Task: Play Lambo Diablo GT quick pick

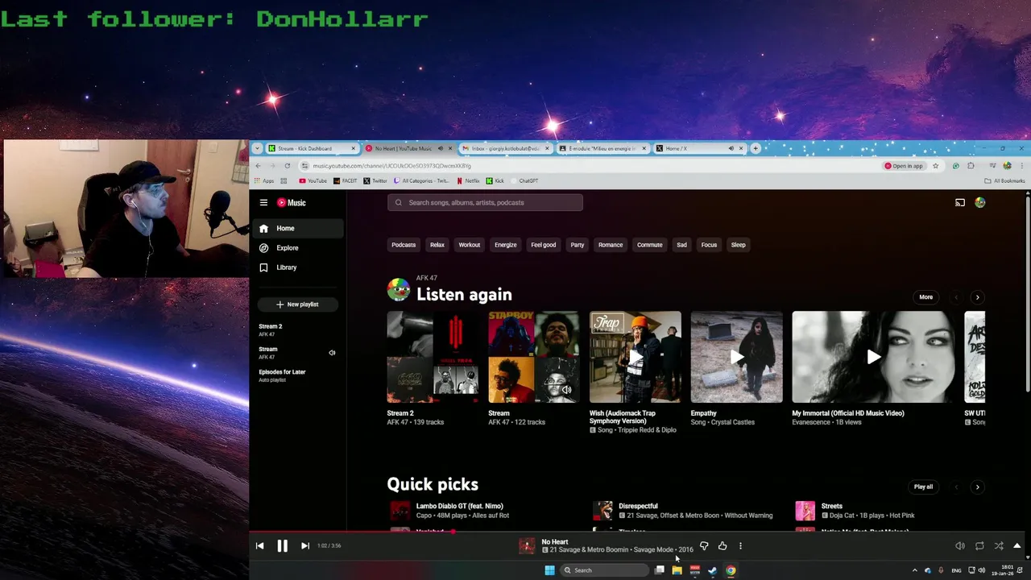Action: [x=400, y=511]
